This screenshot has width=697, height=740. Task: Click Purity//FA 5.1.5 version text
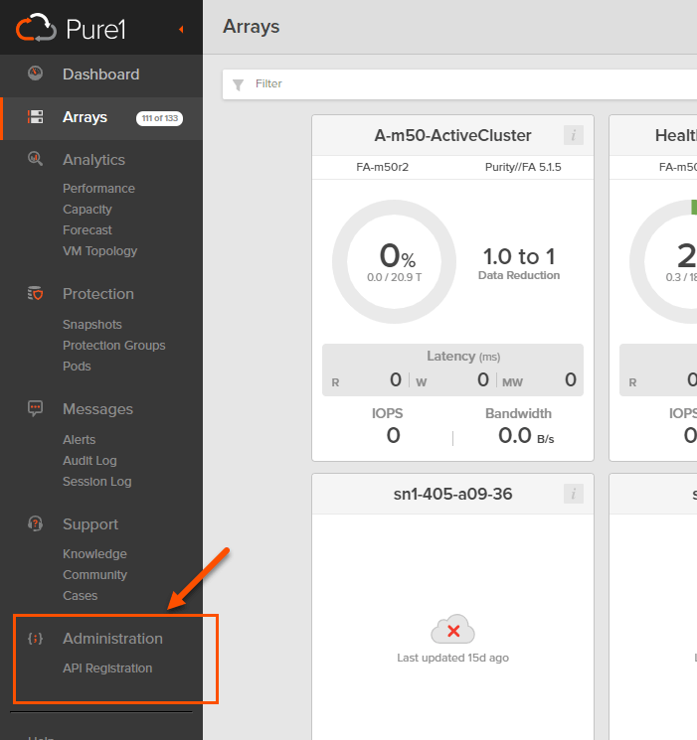[523, 167]
